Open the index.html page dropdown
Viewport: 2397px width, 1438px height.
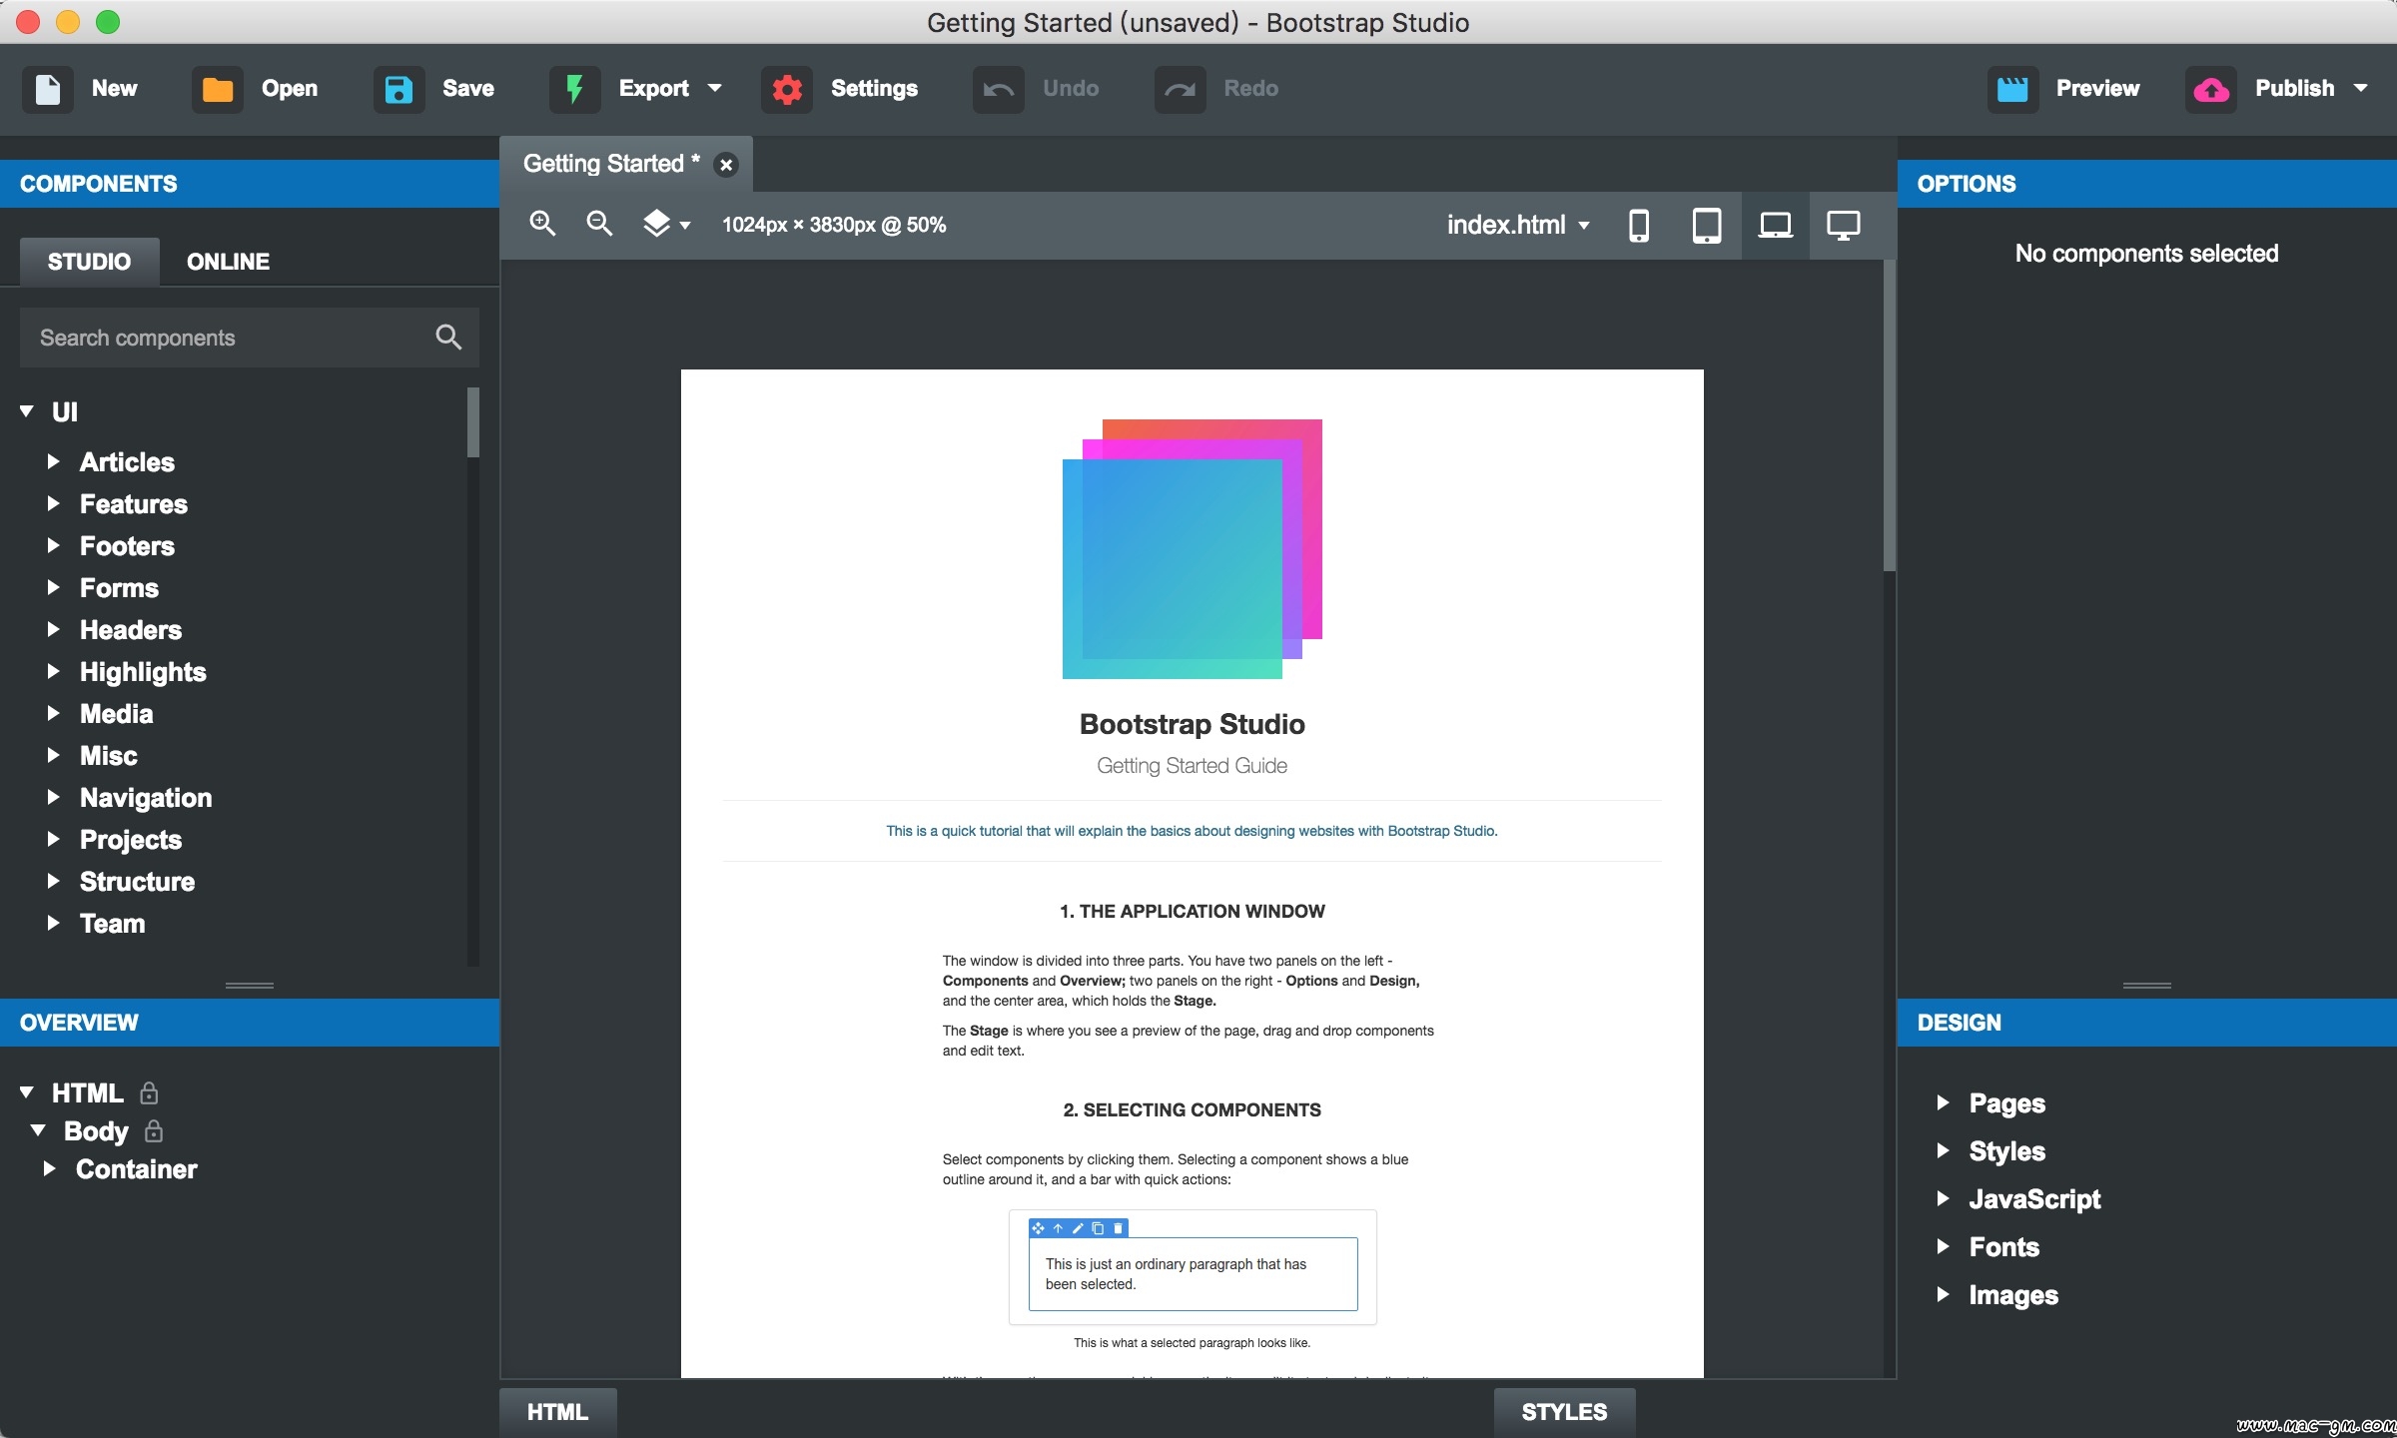(1518, 226)
